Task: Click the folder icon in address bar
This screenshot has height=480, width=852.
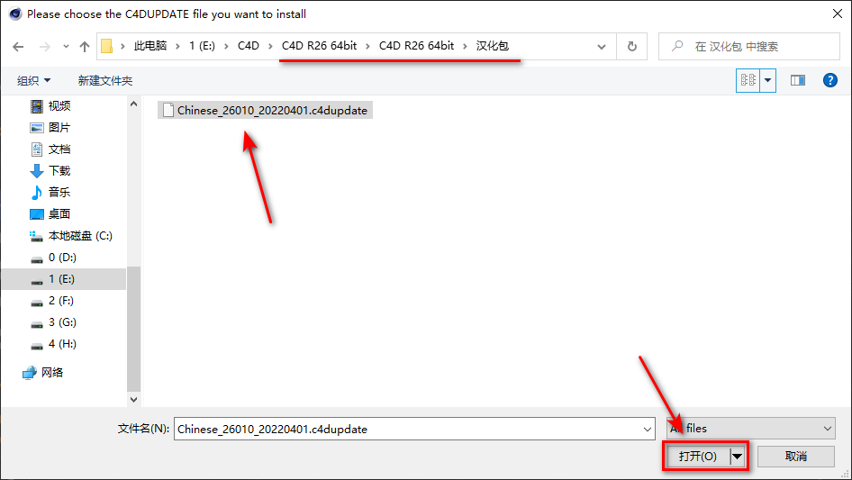Action: tap(107, 46)
